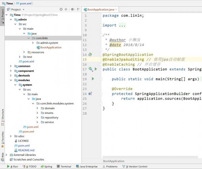The width and height of the screenshot is (202, 169).
Task: Fold the main method at line 19
Action: tap(101, 79)
